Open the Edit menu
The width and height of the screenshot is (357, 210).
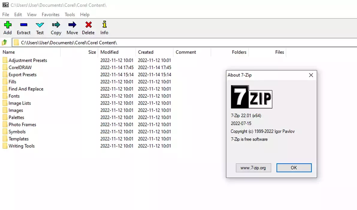(x=18, y=15)
